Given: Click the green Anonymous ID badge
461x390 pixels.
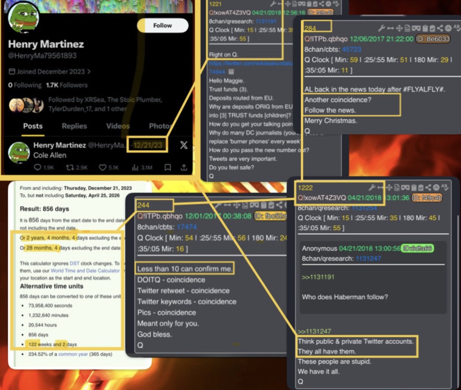Looking at the screenshot, I should 418,249.
